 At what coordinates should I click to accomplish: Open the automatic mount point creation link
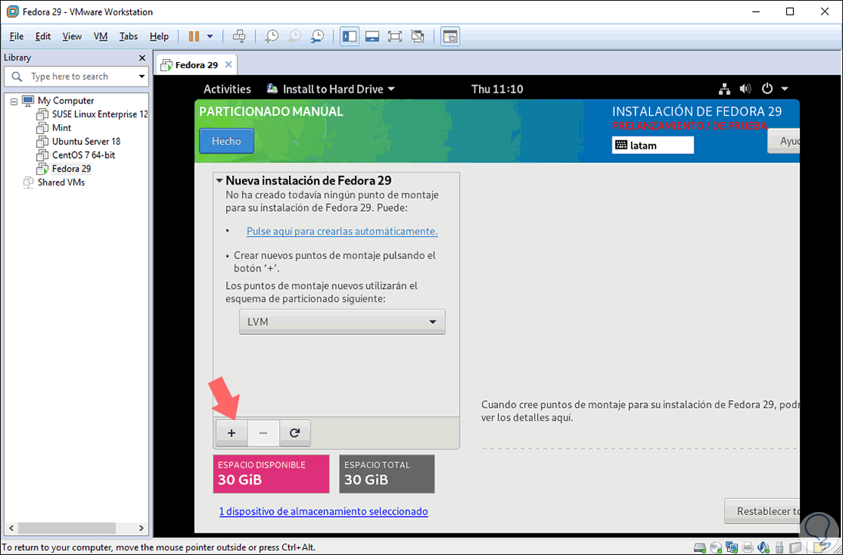(342, 231)
